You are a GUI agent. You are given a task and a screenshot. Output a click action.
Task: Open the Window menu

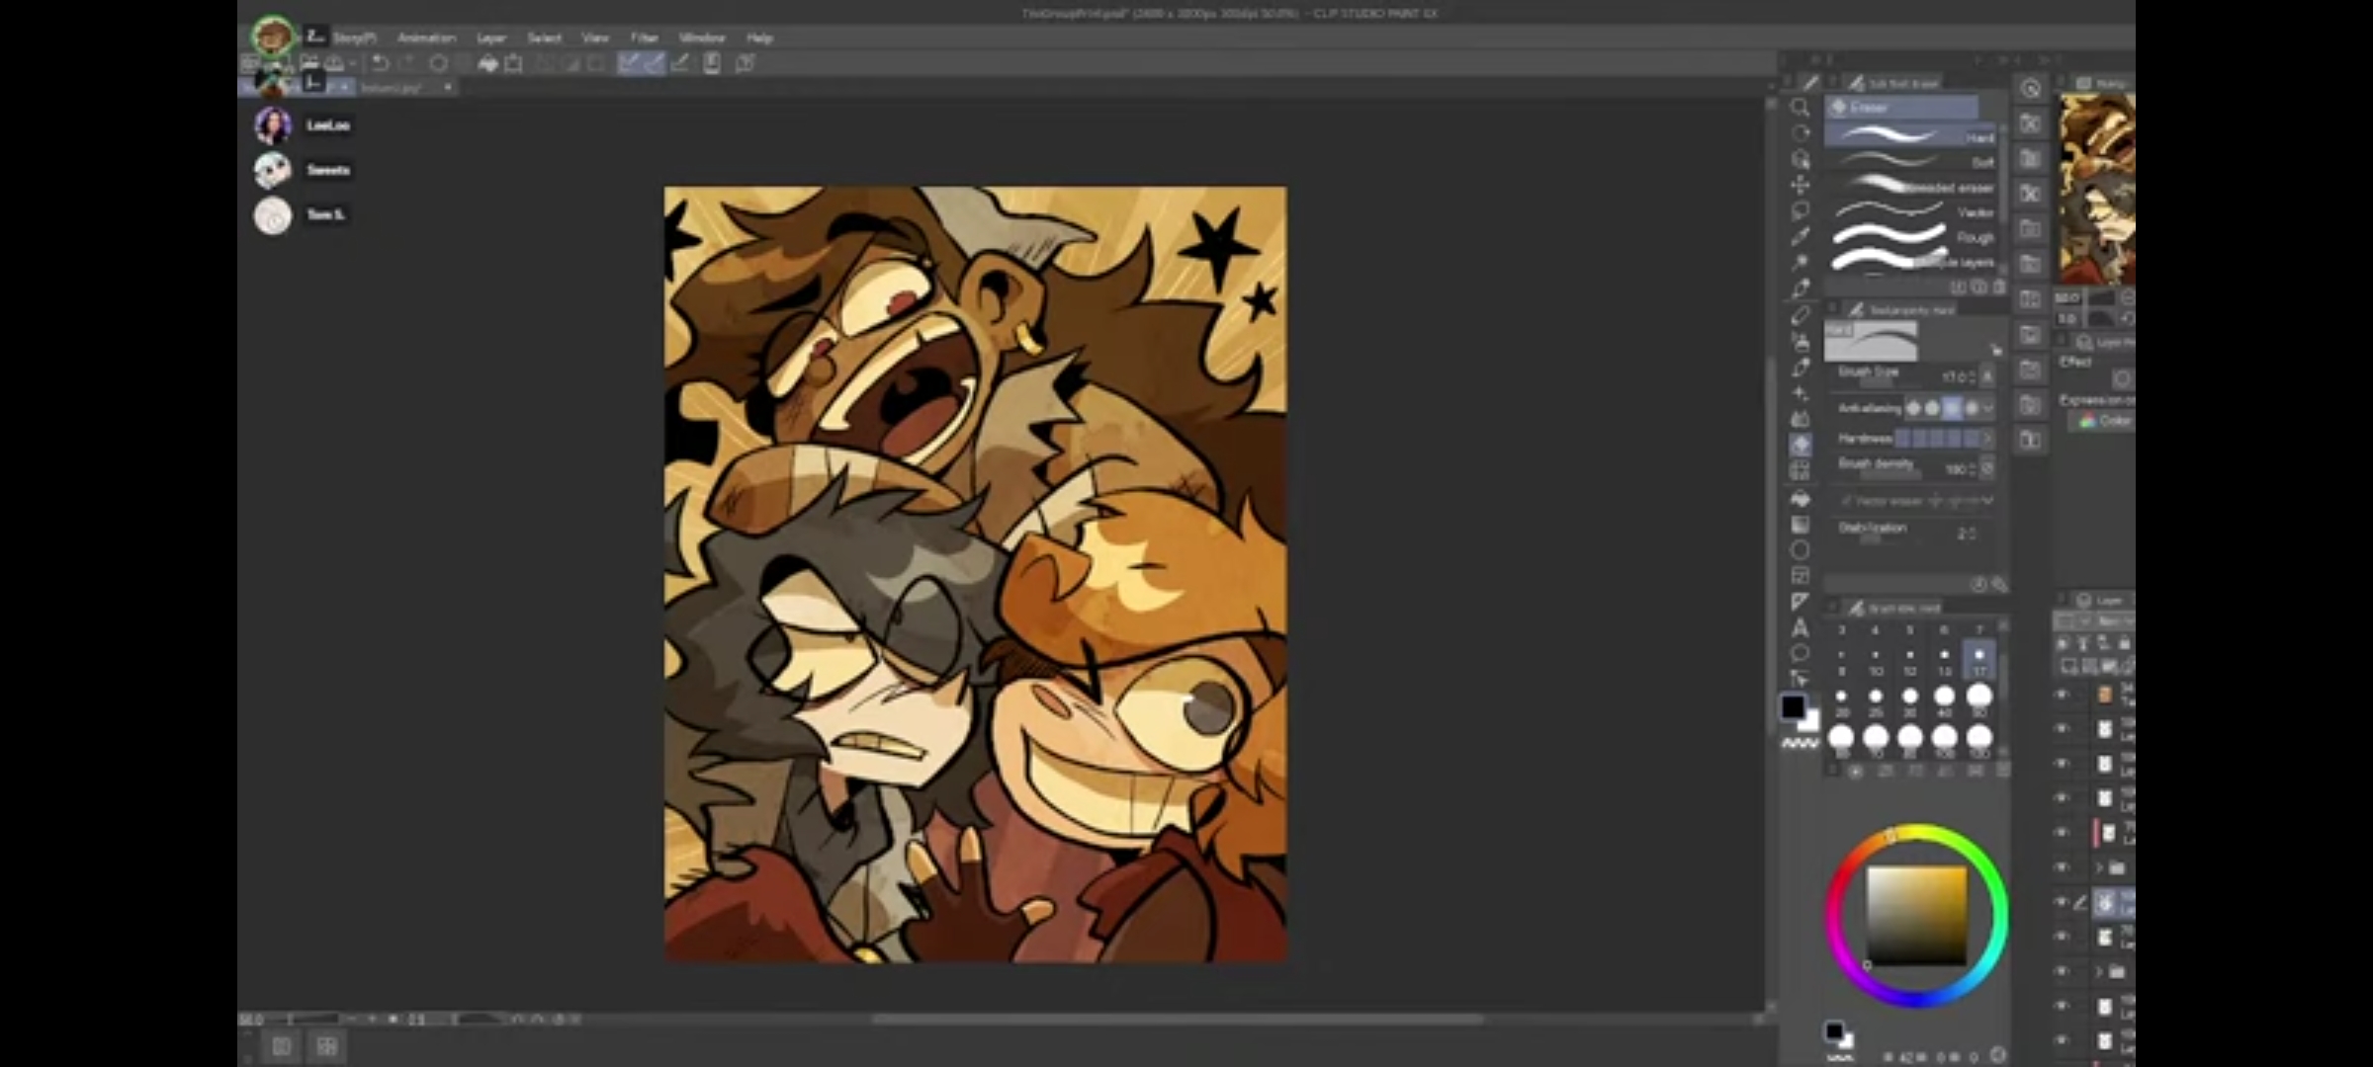pos(702,38)
